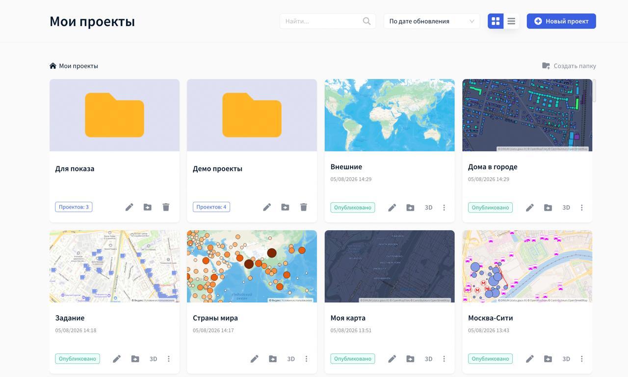This screenshot has width=628, height=377.
Task: Click the Проектов: 4 badge
Action: click(211, 207)
